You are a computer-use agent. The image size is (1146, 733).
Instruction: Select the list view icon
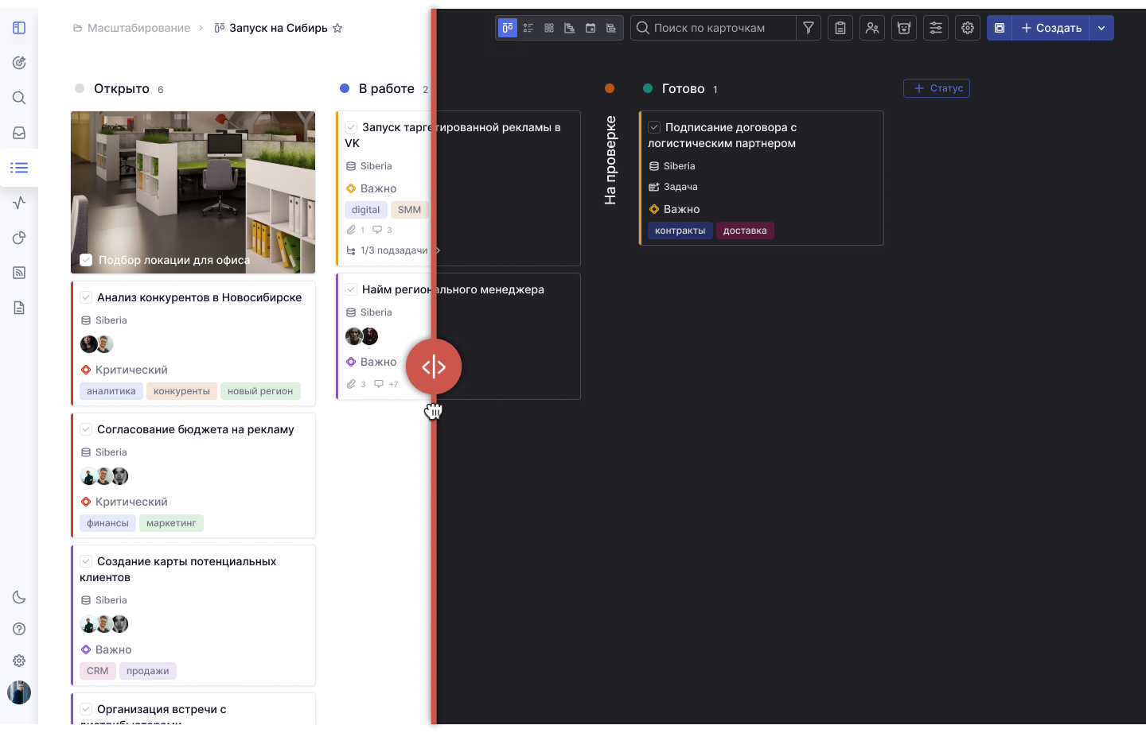tap(528, 28)
